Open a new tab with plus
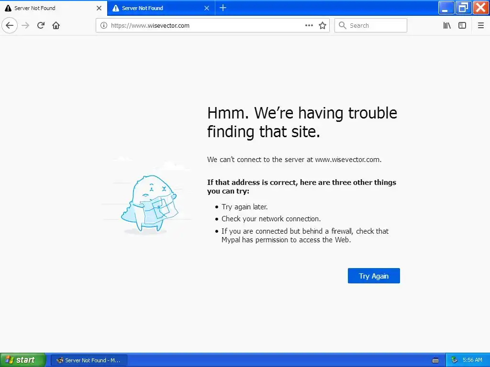 (x=223, y=8)
